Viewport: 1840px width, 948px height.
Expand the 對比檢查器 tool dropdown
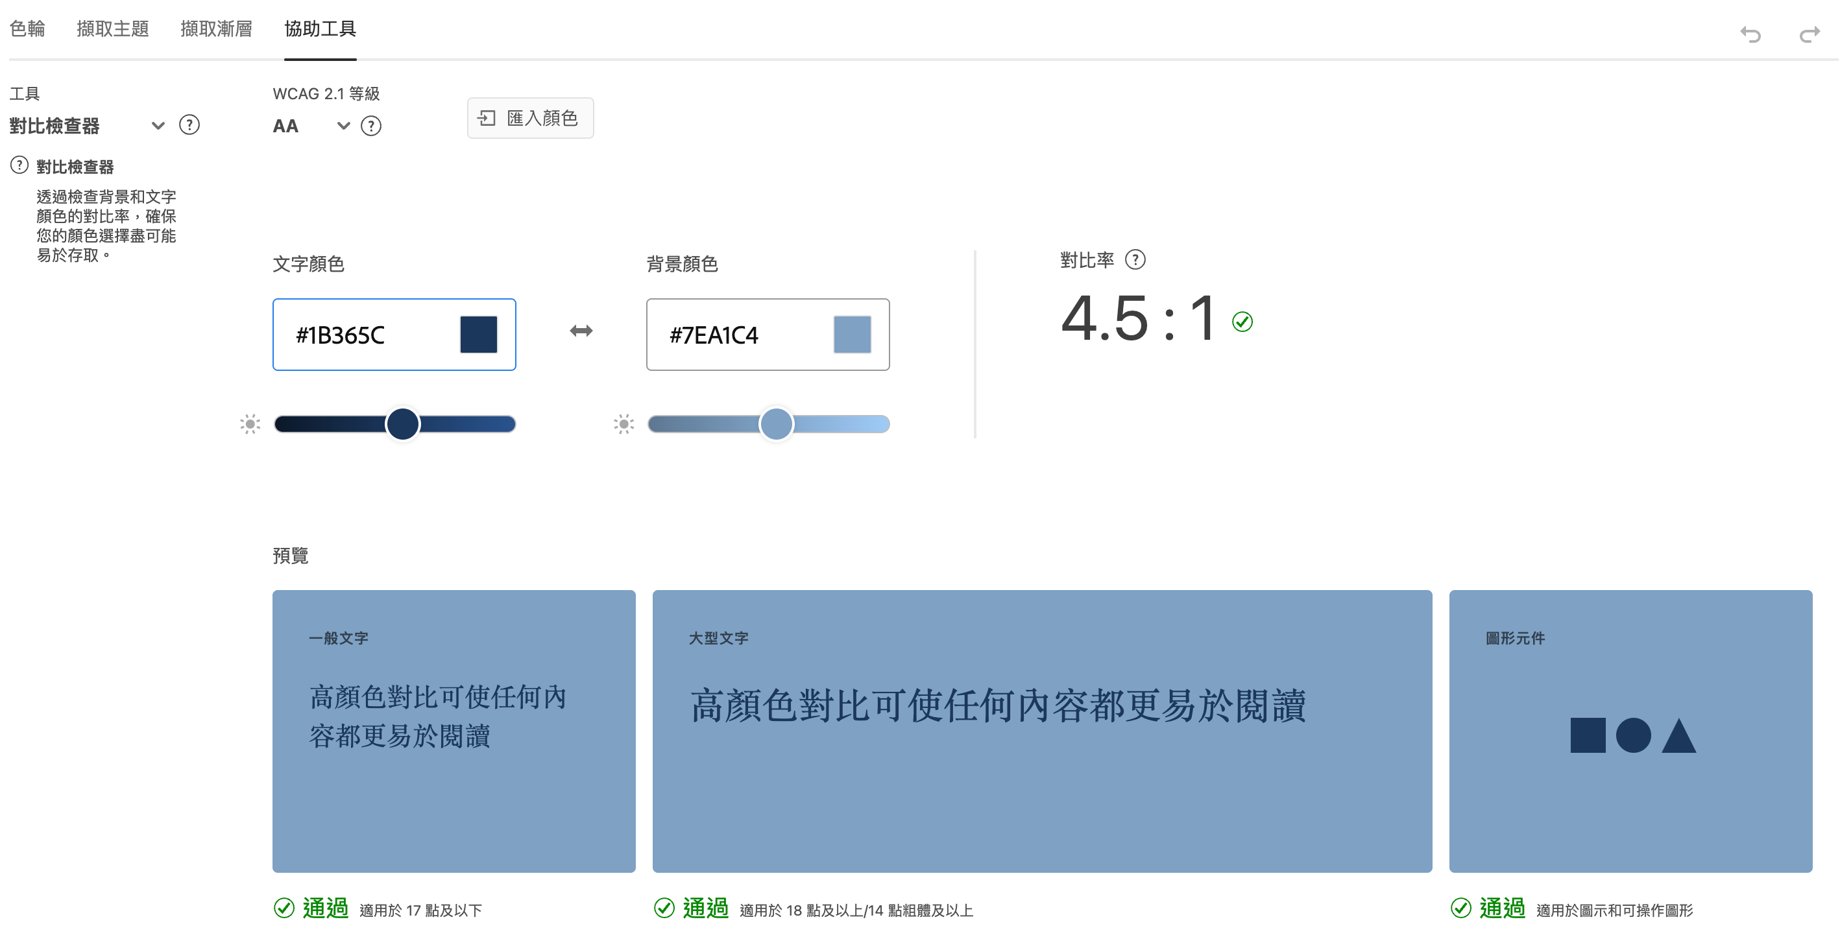158,126
